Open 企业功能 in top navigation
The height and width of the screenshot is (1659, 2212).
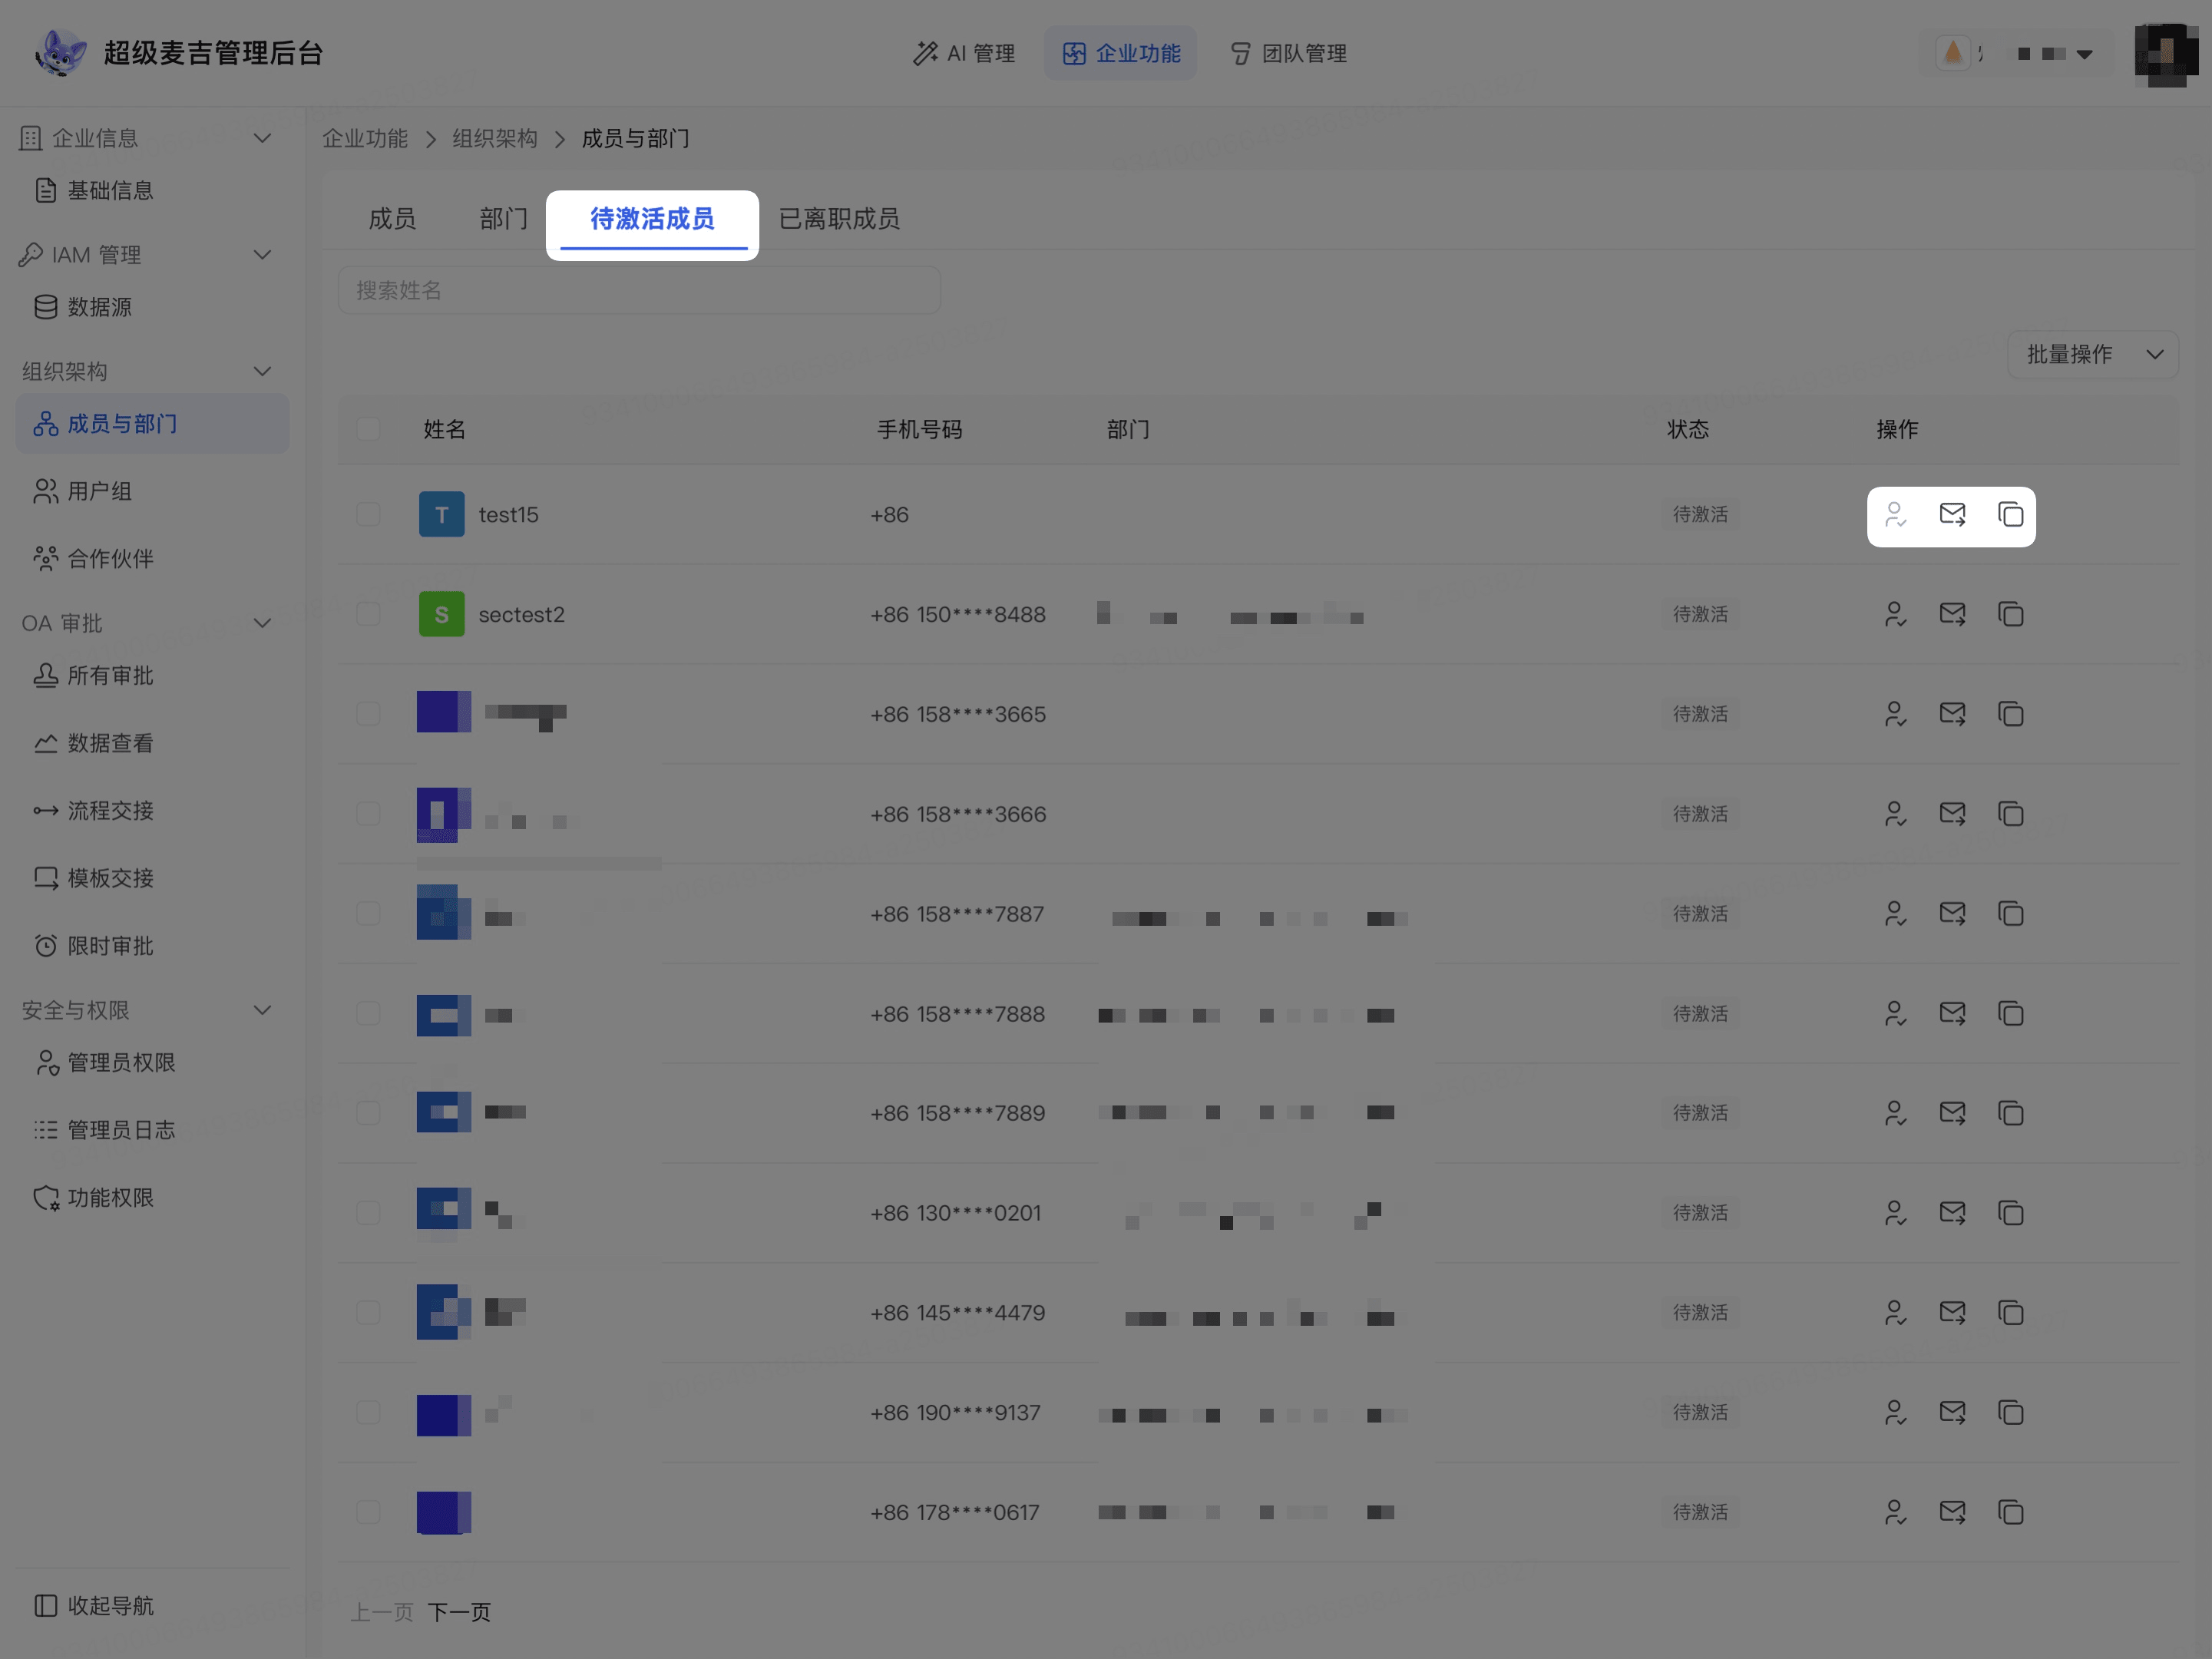pos(1121,54)
